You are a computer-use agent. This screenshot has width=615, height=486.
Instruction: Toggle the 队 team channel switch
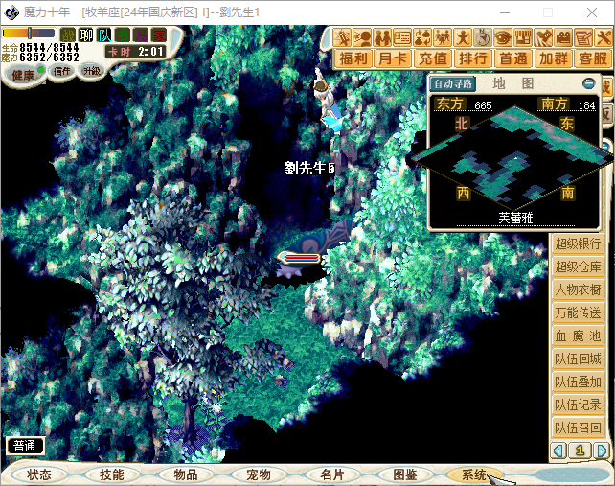pos(104,35)
